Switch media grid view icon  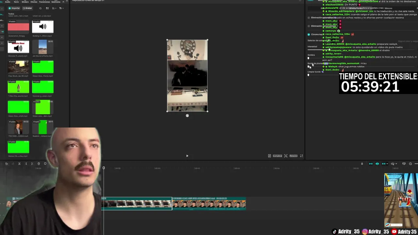point(47,8)
